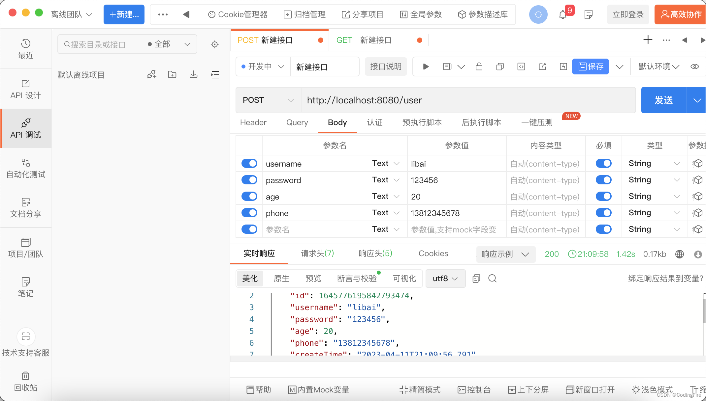
Task: Open Text type dropdown for username row
Action: pos(386,163)
